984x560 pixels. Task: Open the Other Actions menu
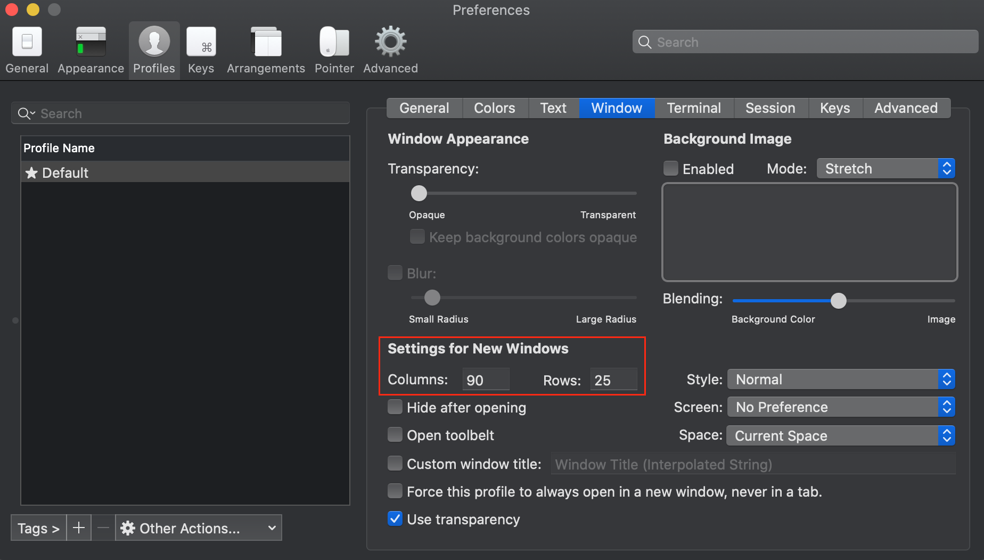click(199, 528)
